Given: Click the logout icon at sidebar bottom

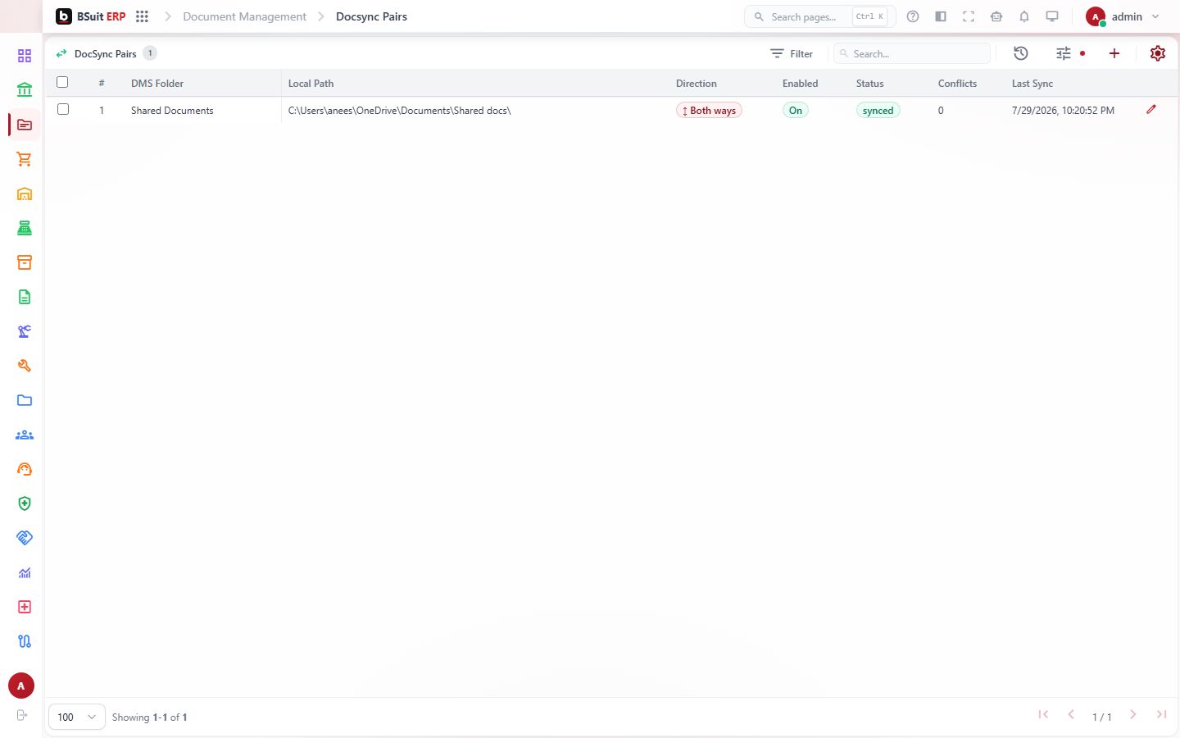Looking at the screenshot, I should [x=22, y=715].
